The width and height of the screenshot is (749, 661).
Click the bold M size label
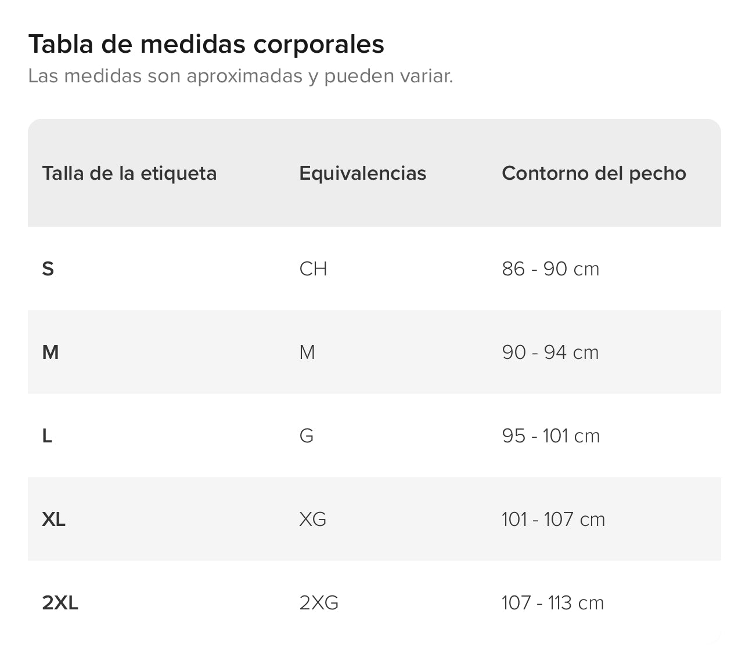coord(51,353)
